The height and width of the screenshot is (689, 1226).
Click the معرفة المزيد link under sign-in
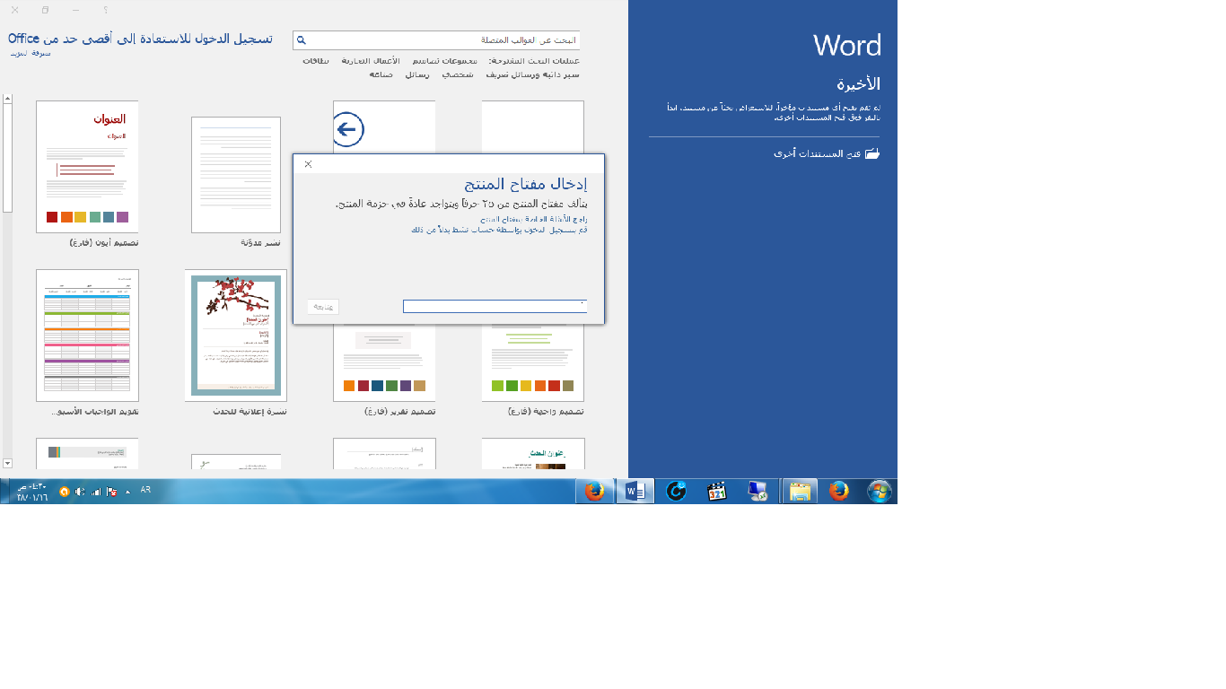coord(31,53)
